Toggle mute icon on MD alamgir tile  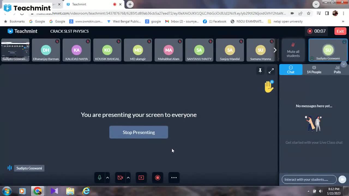[x=149, y=41]
